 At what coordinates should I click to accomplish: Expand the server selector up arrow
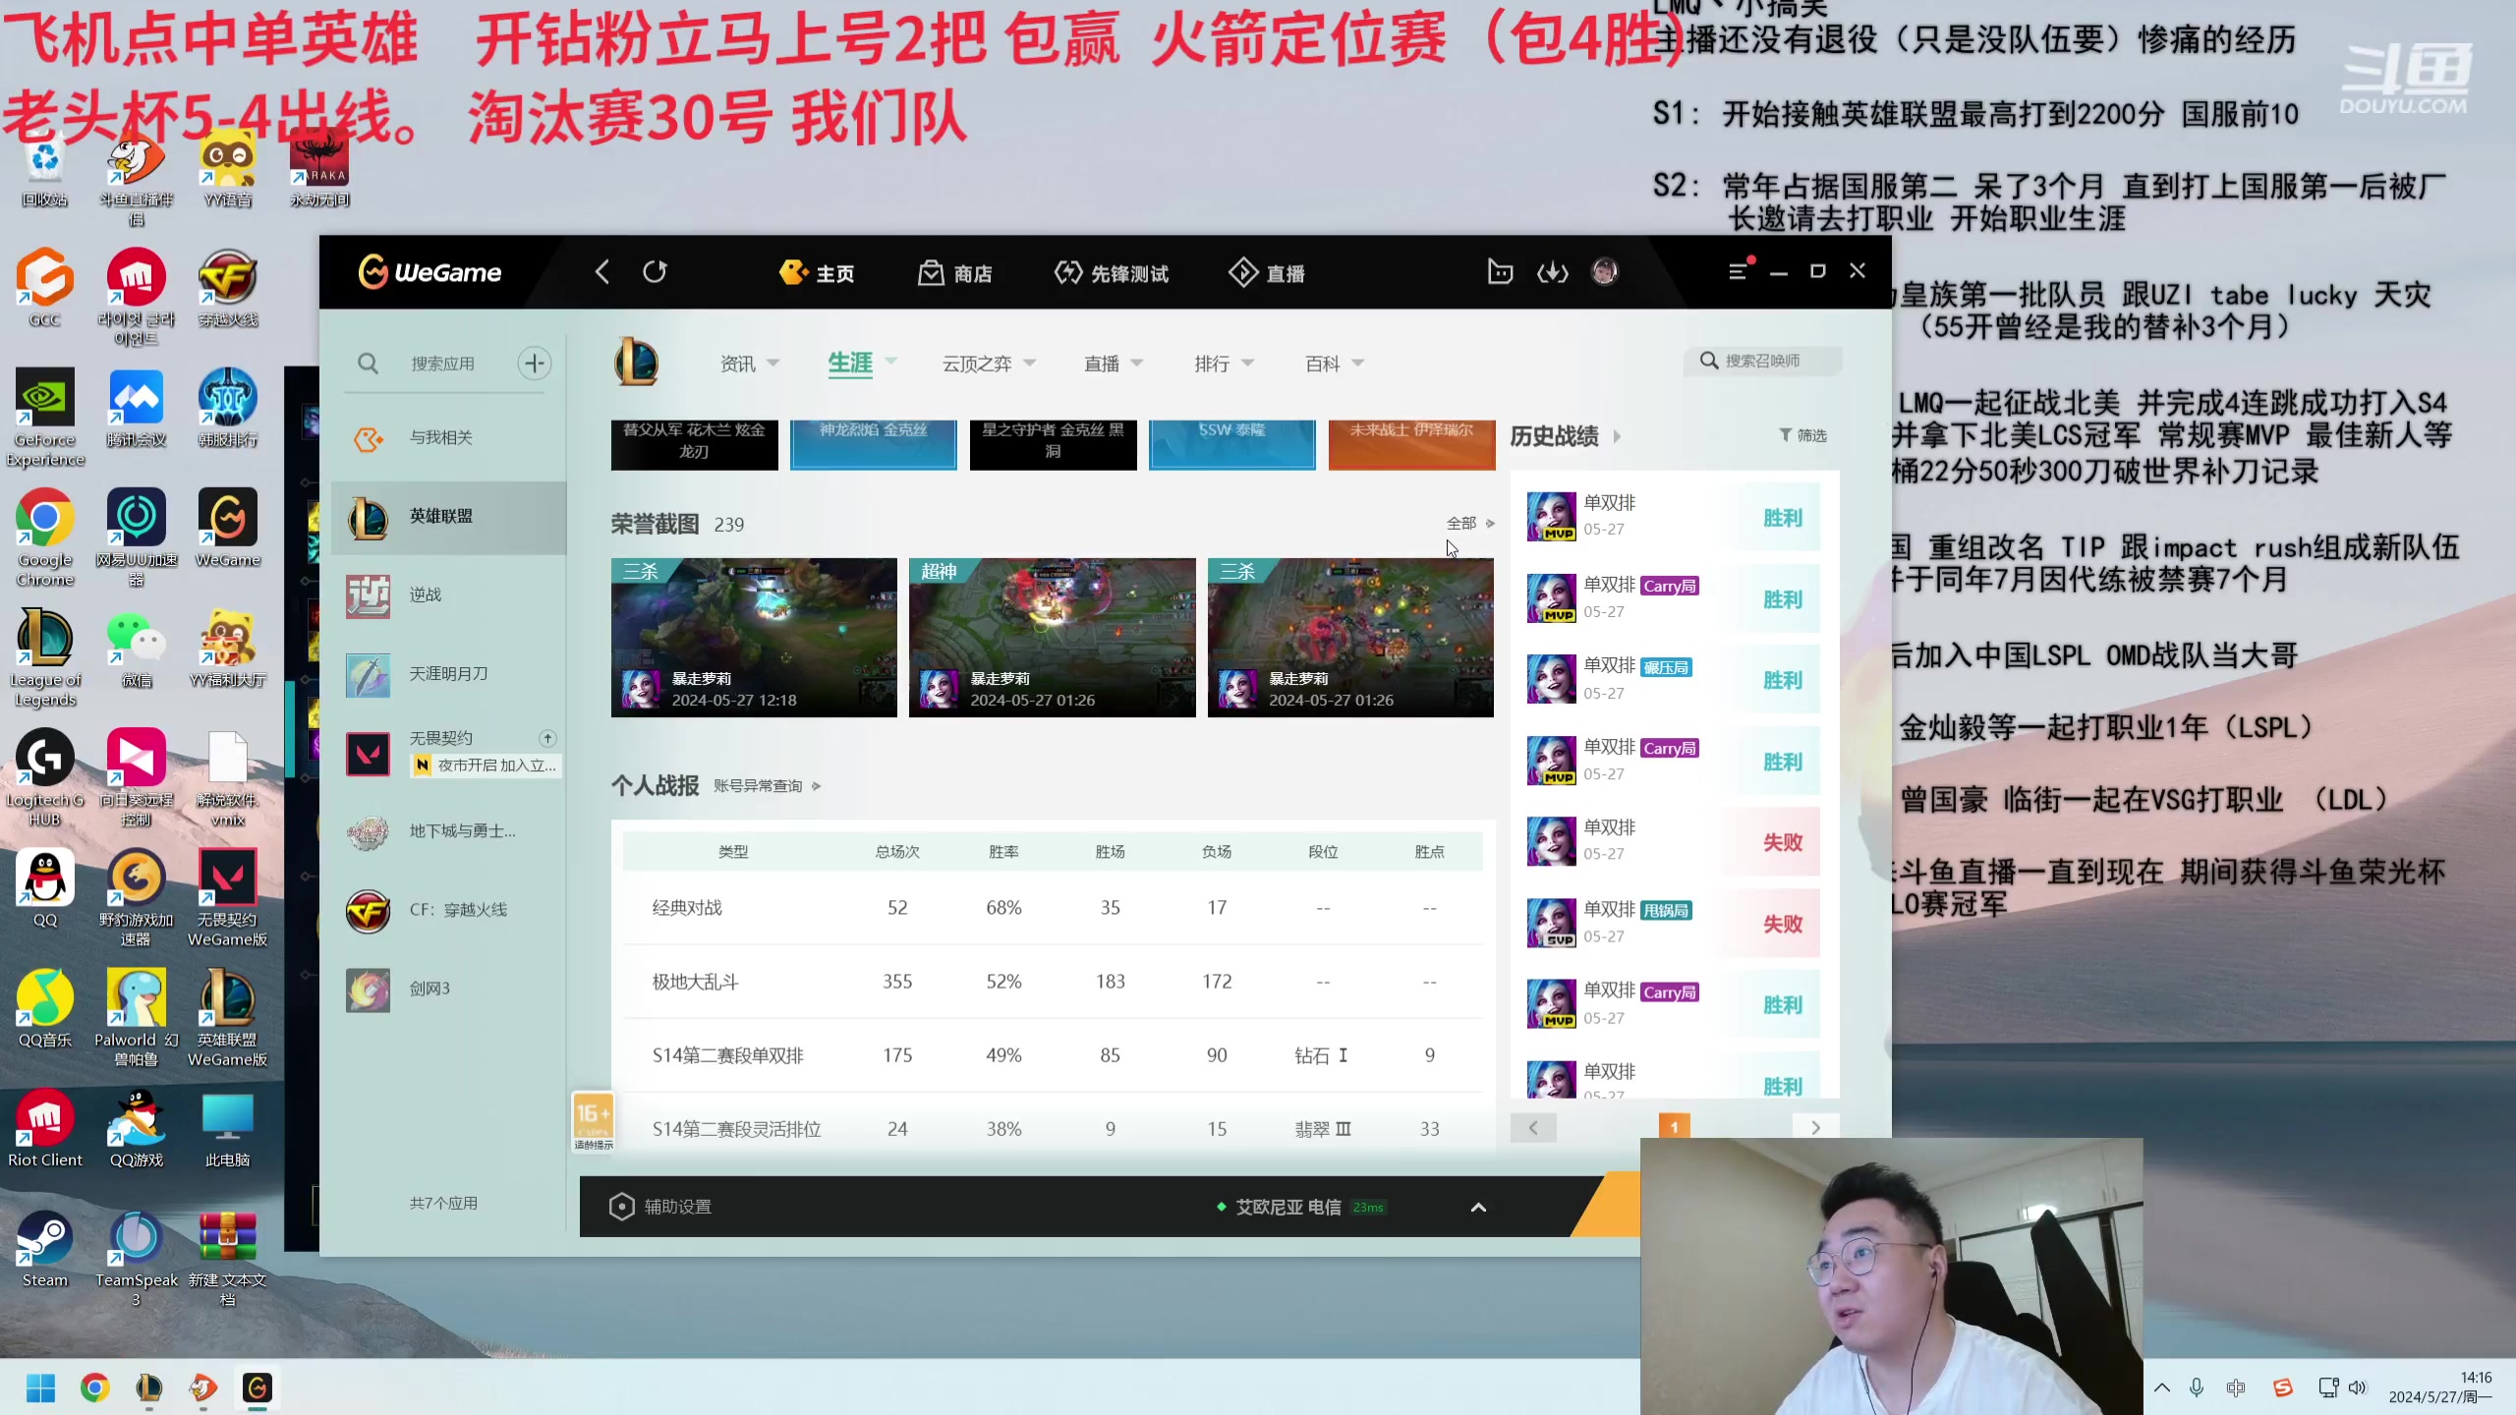(x=1478, y=1208)
